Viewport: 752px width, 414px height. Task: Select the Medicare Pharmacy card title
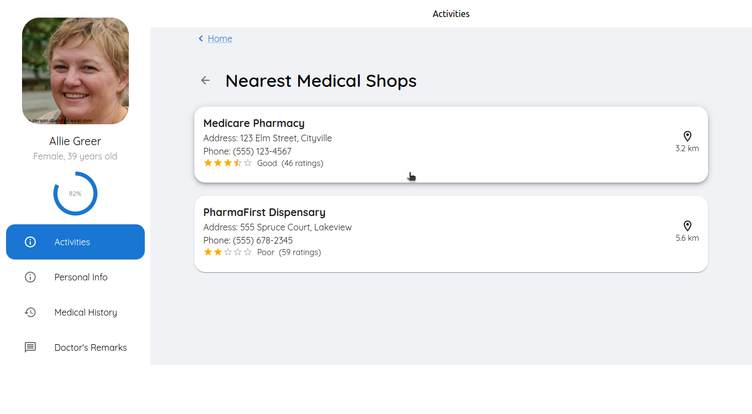254,123
